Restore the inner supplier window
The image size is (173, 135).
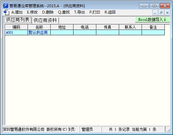click(161, 13)
